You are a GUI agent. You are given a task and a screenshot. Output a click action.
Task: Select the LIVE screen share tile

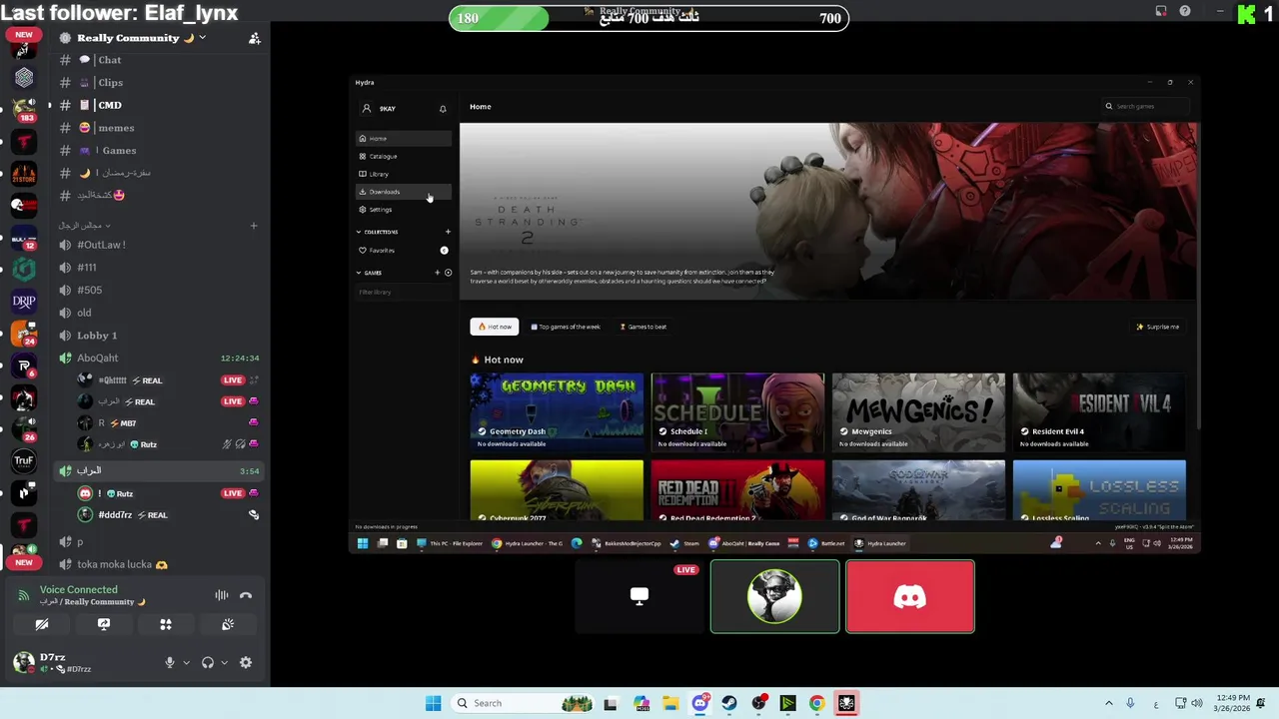pos(639,596)
